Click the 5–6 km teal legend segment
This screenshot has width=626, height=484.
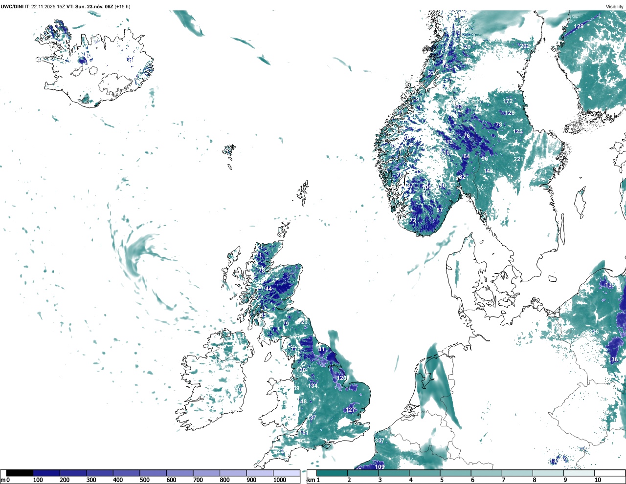click(456, 473)
